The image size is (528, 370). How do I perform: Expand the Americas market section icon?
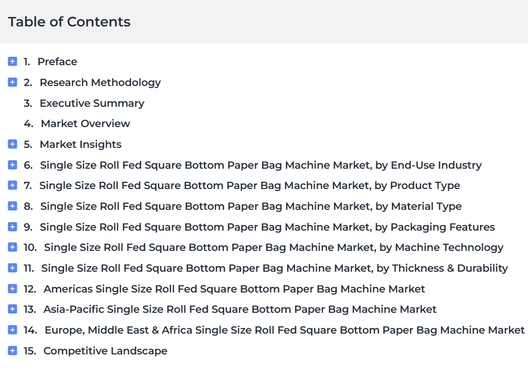(x=12, y=289)
